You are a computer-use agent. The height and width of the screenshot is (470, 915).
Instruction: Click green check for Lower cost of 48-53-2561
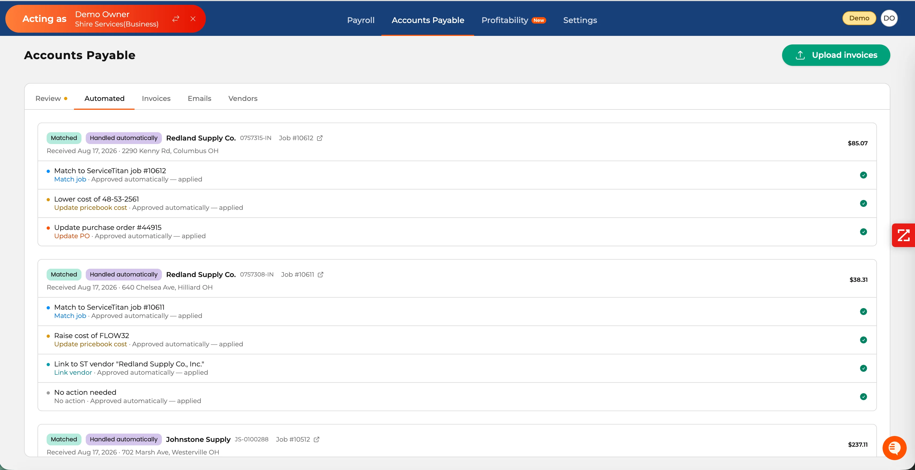(x=864, y=203)
